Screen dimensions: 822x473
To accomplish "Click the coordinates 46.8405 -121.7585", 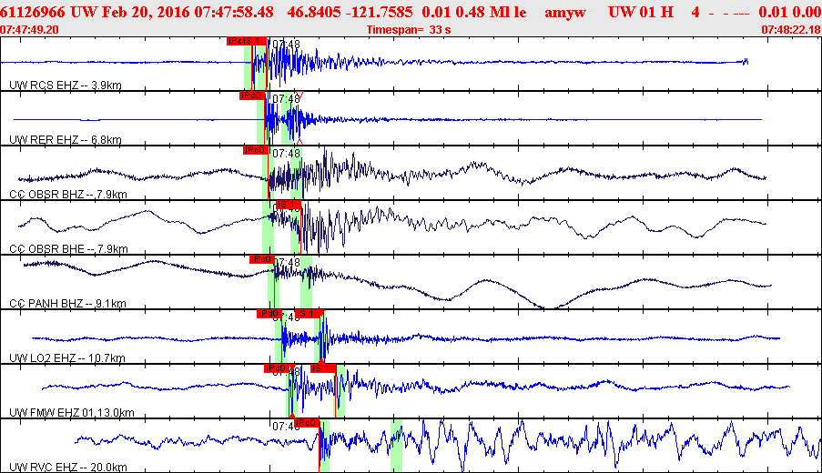I will [350, 12].
